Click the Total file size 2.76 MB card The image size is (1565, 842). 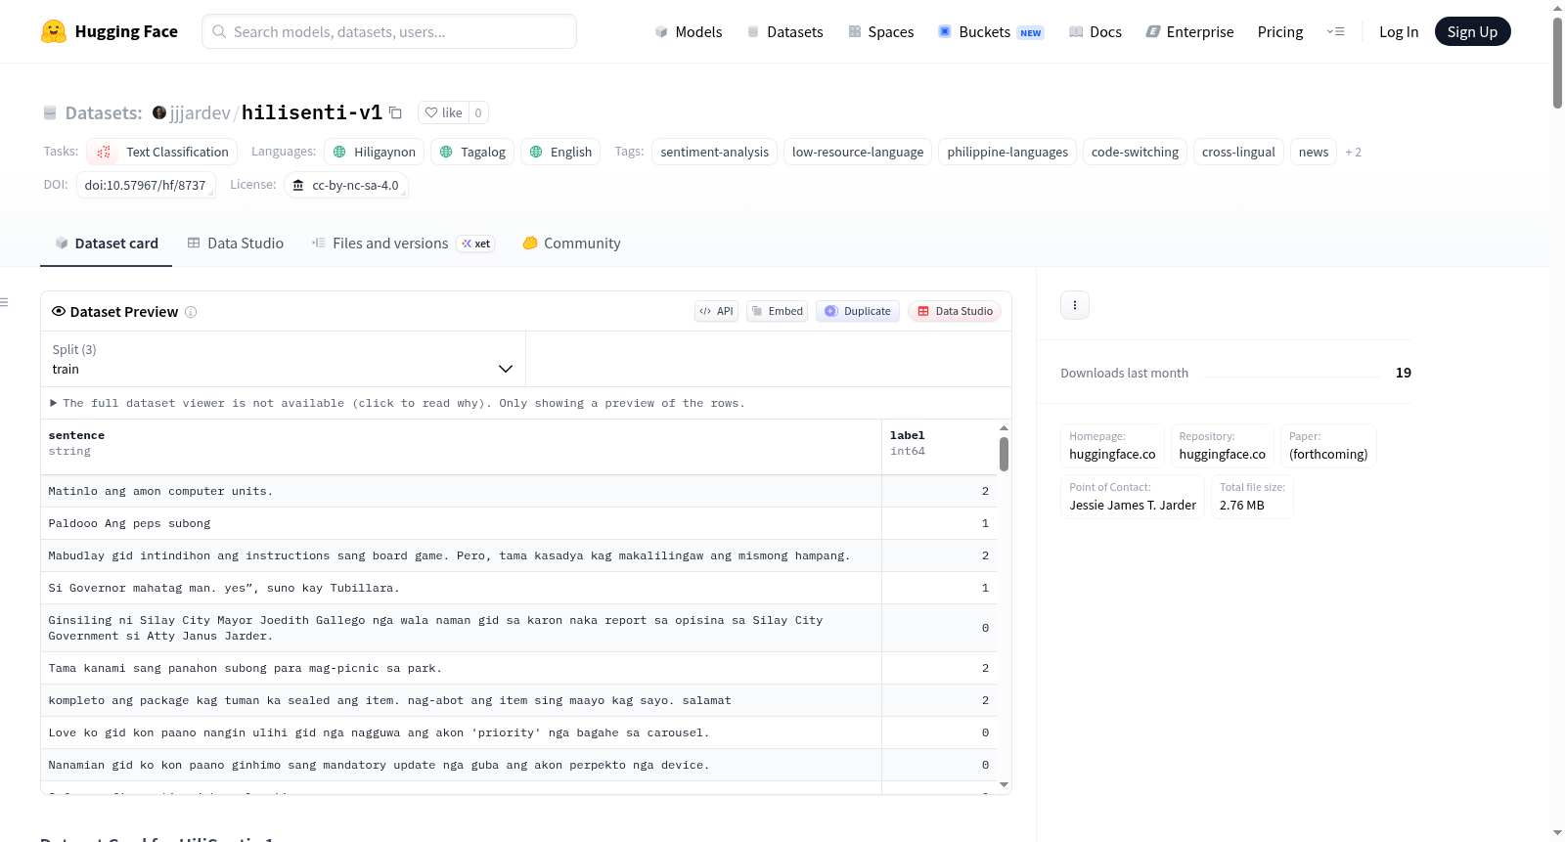click(x=1252, y=497)
